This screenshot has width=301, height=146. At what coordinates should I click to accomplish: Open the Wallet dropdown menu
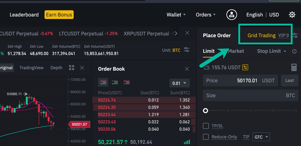(x=176, y=15)
